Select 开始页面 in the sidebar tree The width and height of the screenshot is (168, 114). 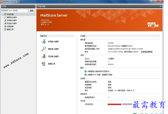click(x=10, y=14)
